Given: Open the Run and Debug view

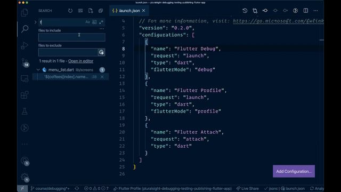Looking at the screenshot, I should (x=25, y=45).
